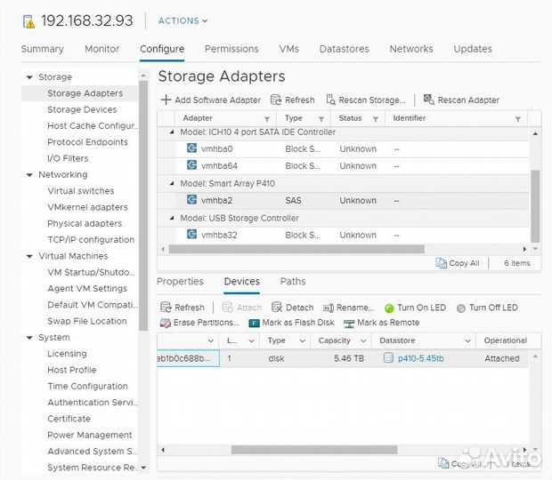Open the Updates tab
Screen dimensions: 552x480
pos(473,49)
